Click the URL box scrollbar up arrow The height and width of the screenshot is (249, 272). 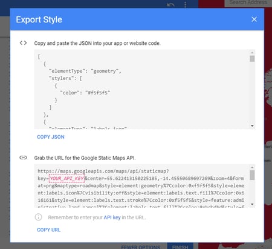pyautogui.click(x=252, y=167)
